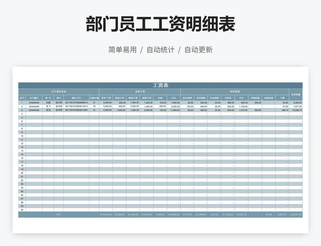Select the 工资表 title bar cell
Screen dimensions: 321x246
(x=160, y=85)
